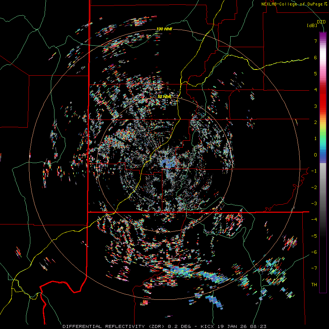Click the 6 value on color scale
Image resolution: width=329 pixels, height=329 pixels.
coord(315,57)
